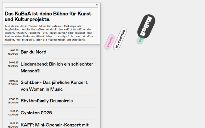Click the date 12.07.25 of KAFF
Screen dimensions: 205x128
point(14,124)
